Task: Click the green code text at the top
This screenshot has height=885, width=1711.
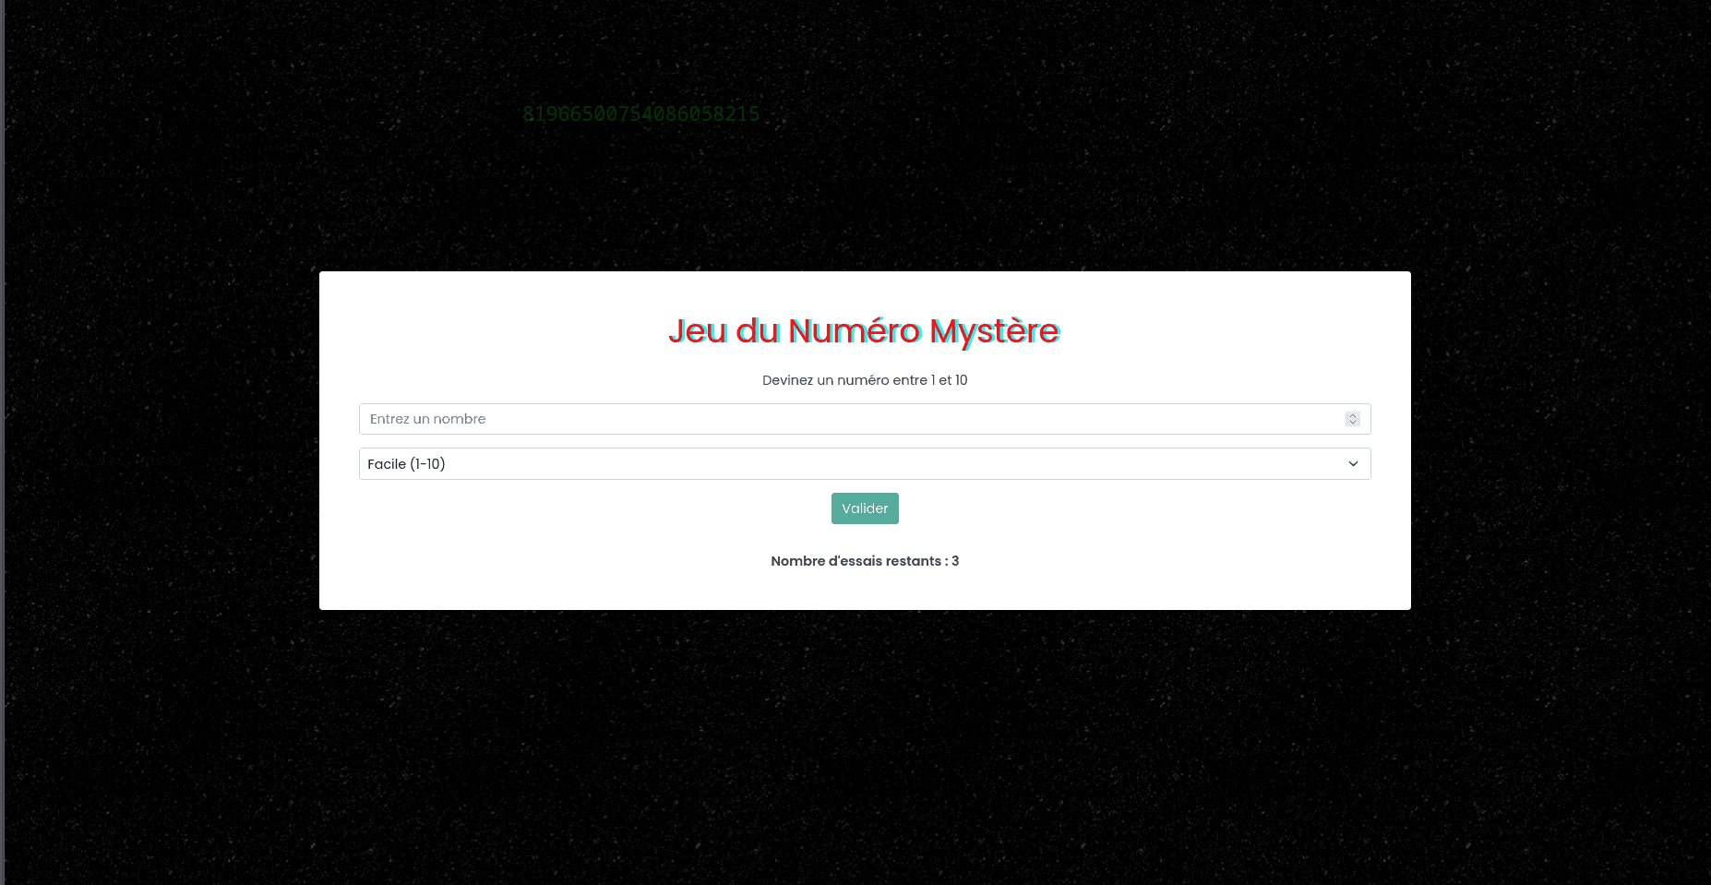Action: coord(640,114)
